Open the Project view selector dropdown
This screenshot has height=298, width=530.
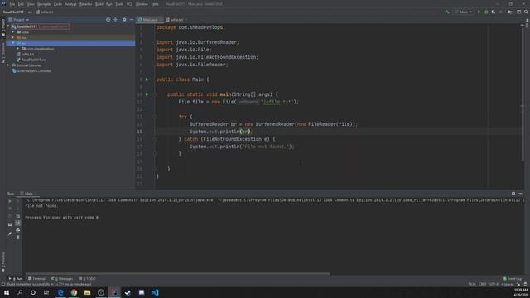[19, 20]
